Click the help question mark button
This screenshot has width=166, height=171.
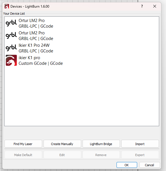142,6
